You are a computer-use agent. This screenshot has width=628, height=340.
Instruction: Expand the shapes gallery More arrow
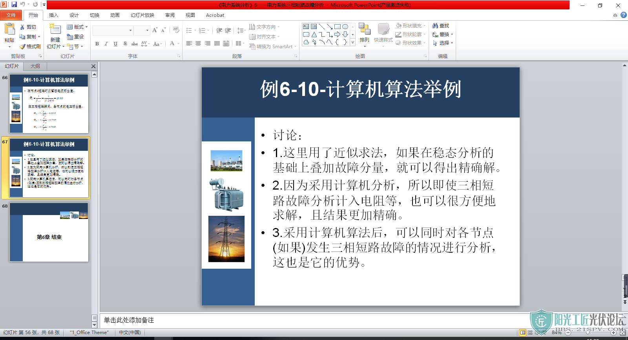[x=352, y=42]
